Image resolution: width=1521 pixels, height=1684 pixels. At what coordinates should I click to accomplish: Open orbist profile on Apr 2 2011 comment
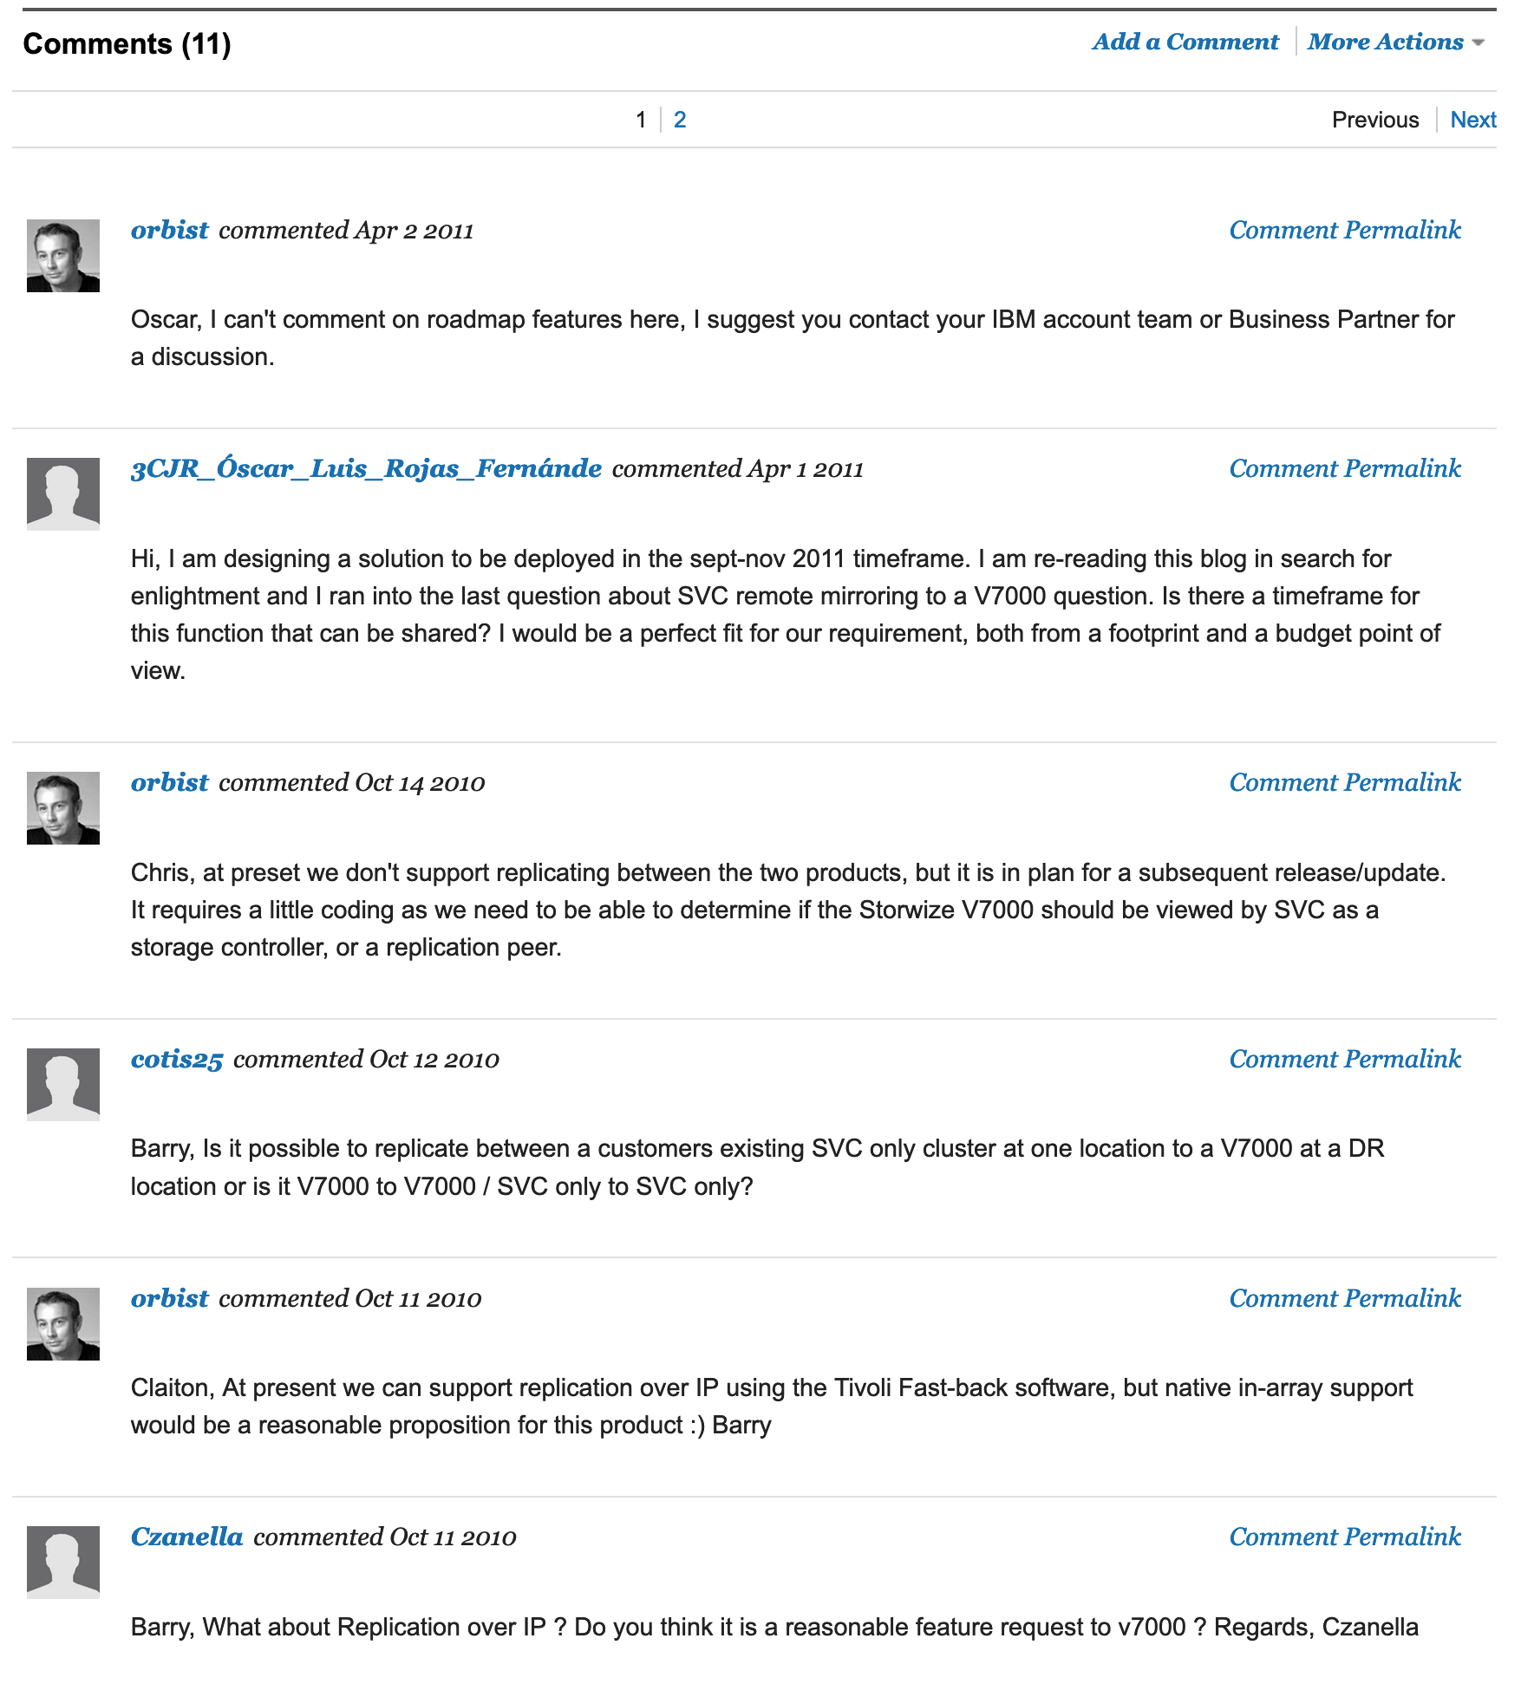tap(170, 230)
